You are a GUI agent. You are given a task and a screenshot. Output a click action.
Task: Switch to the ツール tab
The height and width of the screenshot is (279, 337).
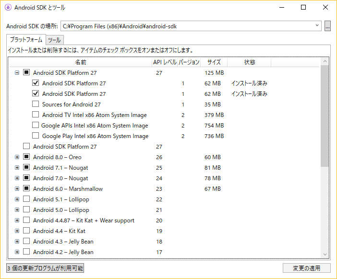tap(54, 40)
